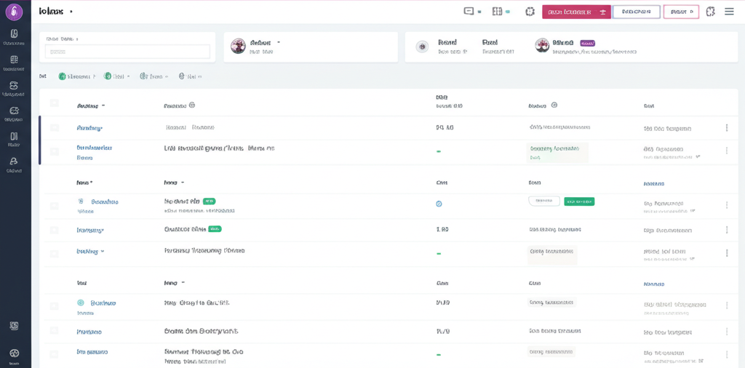Click white pill button beside green filled button
Viewport: 745px width, 368px height.
pyautogui.click(x=544, y=201)
